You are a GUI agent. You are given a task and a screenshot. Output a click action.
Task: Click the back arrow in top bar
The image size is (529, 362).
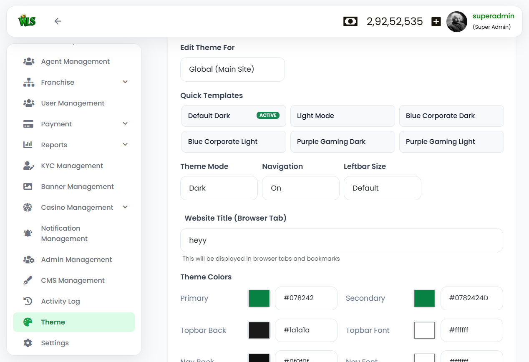click(58, 21)
